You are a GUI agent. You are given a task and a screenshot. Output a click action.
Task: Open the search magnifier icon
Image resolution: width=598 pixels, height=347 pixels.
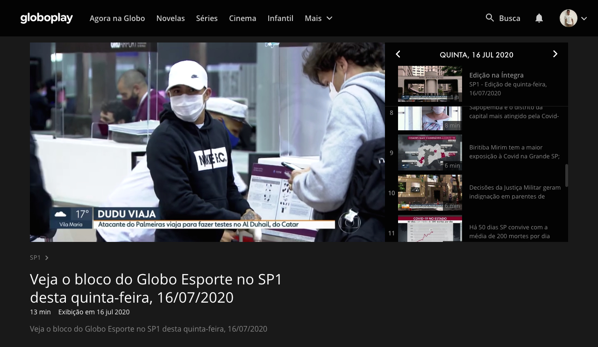[490, 18]
